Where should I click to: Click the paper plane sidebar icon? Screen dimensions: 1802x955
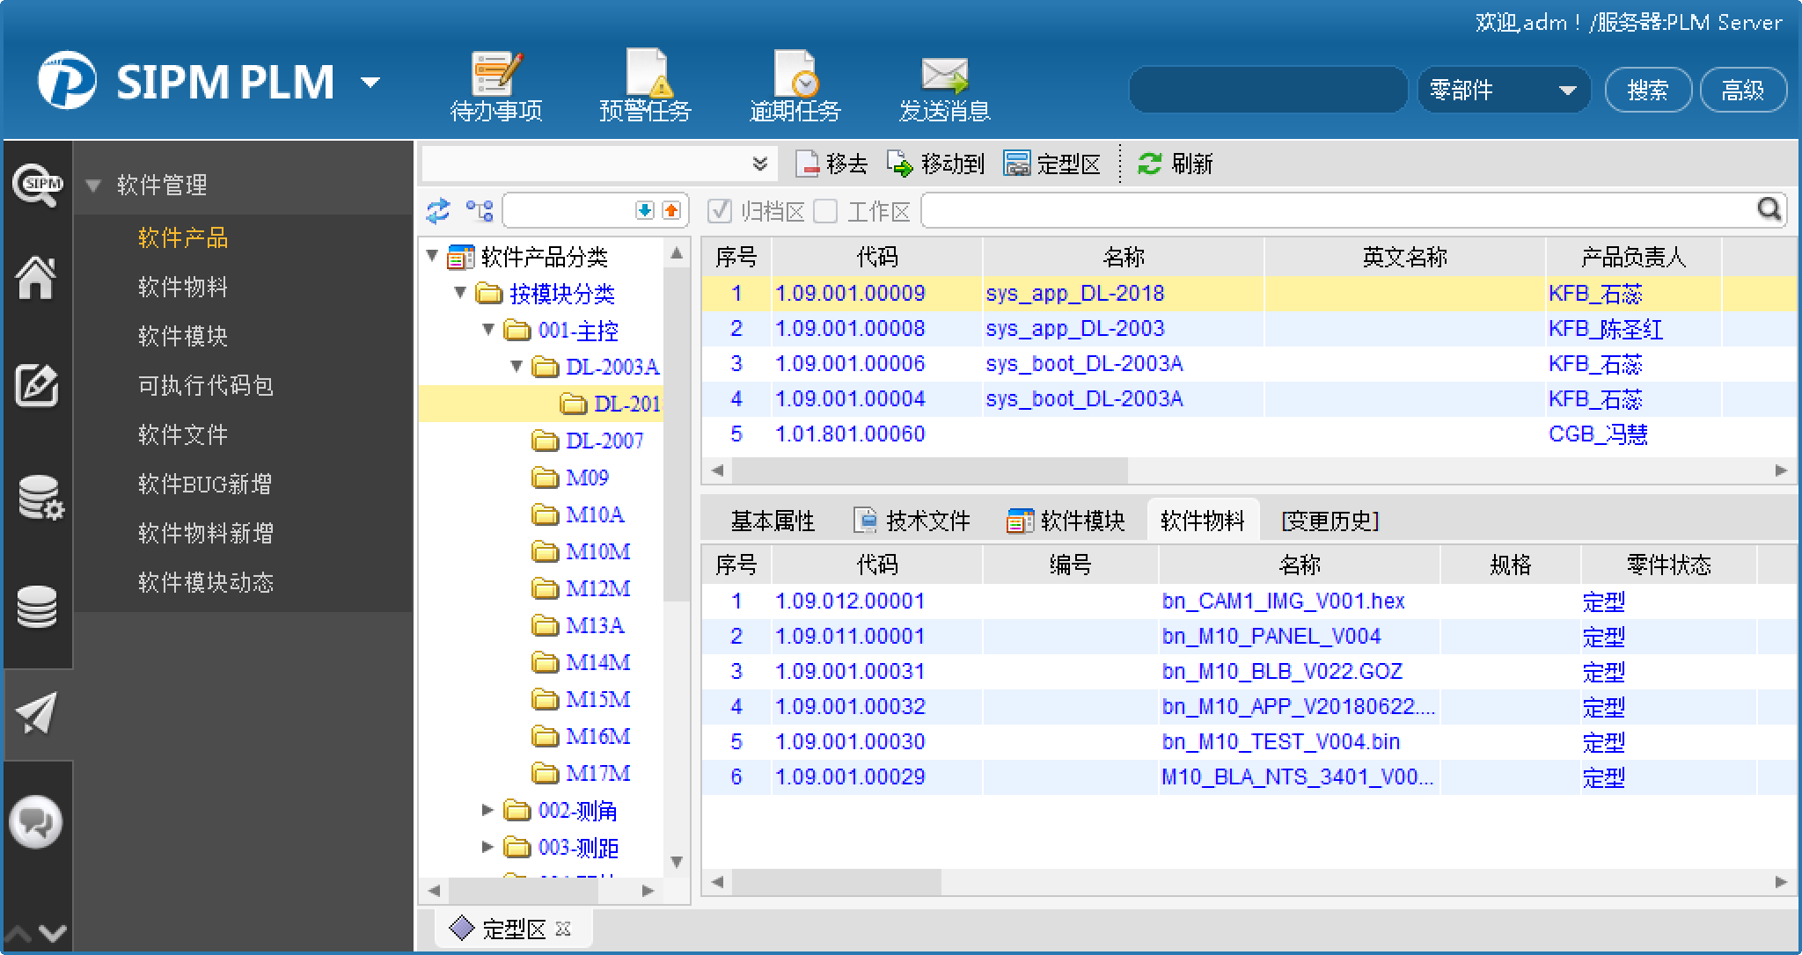coord(36,712)
